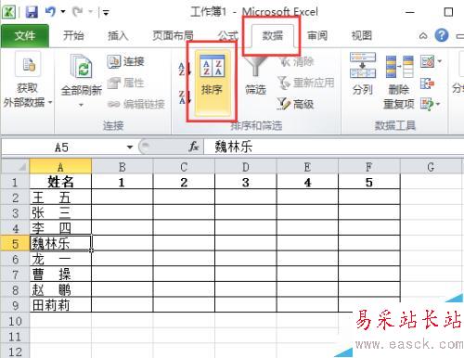The height and width of the screenshot is (358, 464).
Task: Click 全部刷新 refresh icon
Action: tap(81, 66)
